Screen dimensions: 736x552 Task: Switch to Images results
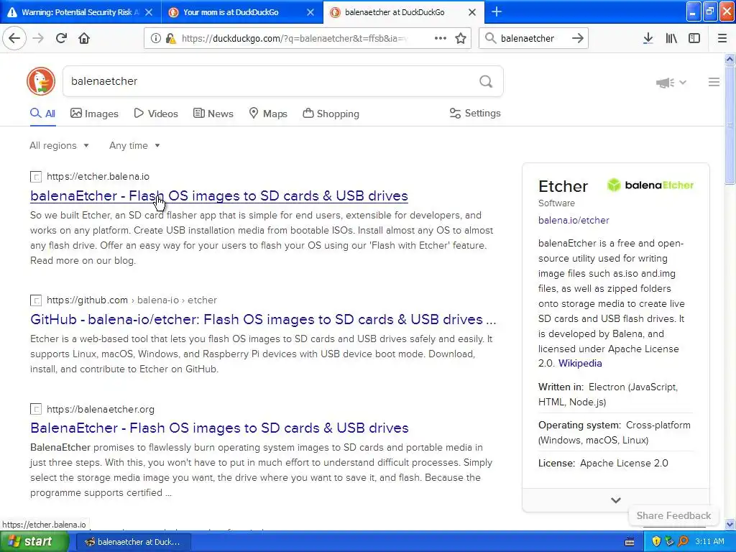(x=94, y=114)
